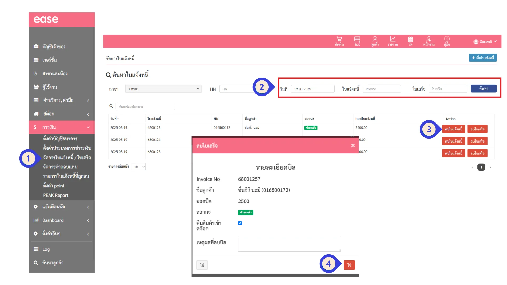This screenshot has width=507, height=285.
Task: Open PEAK Report in sidebar
Action: pos(56,195)
